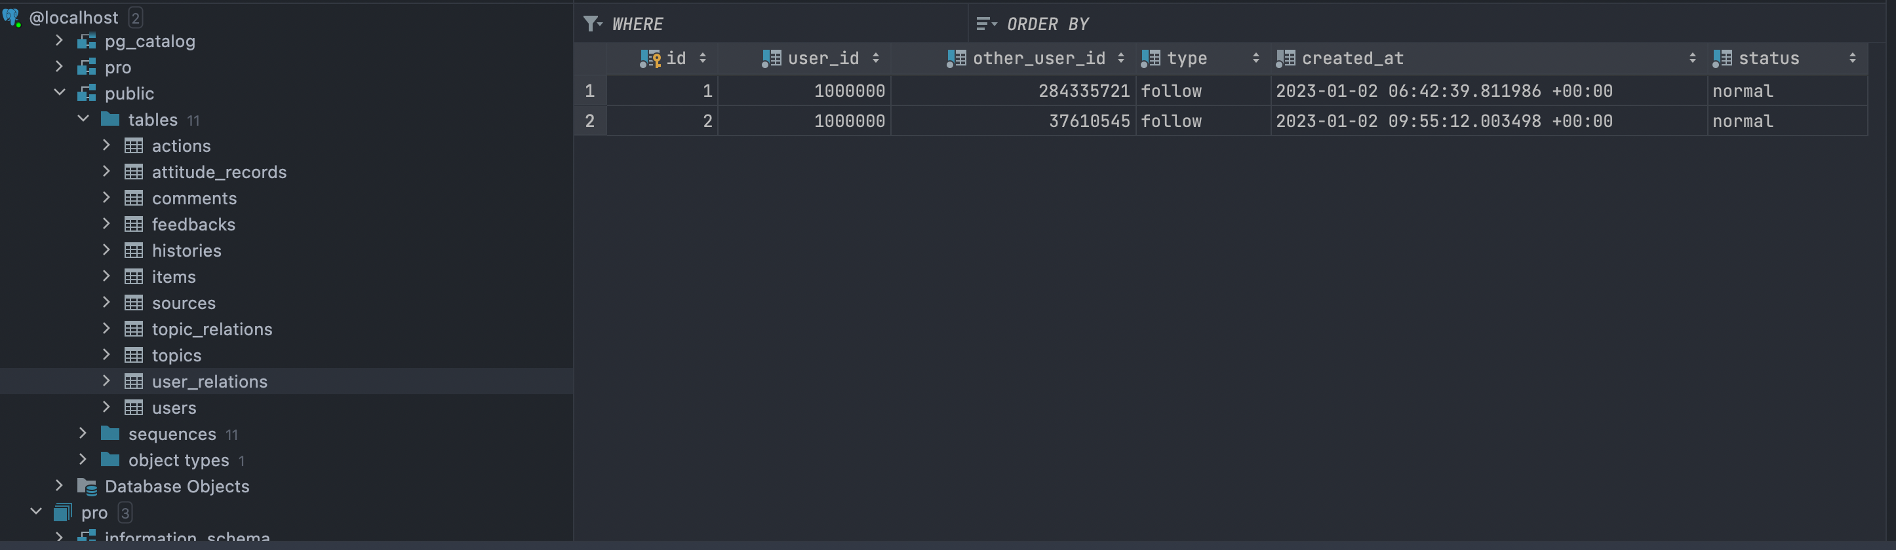Sort by the status column arrows
Image resolution: width=1896 pixels, height=550 pixels.
1853,59
